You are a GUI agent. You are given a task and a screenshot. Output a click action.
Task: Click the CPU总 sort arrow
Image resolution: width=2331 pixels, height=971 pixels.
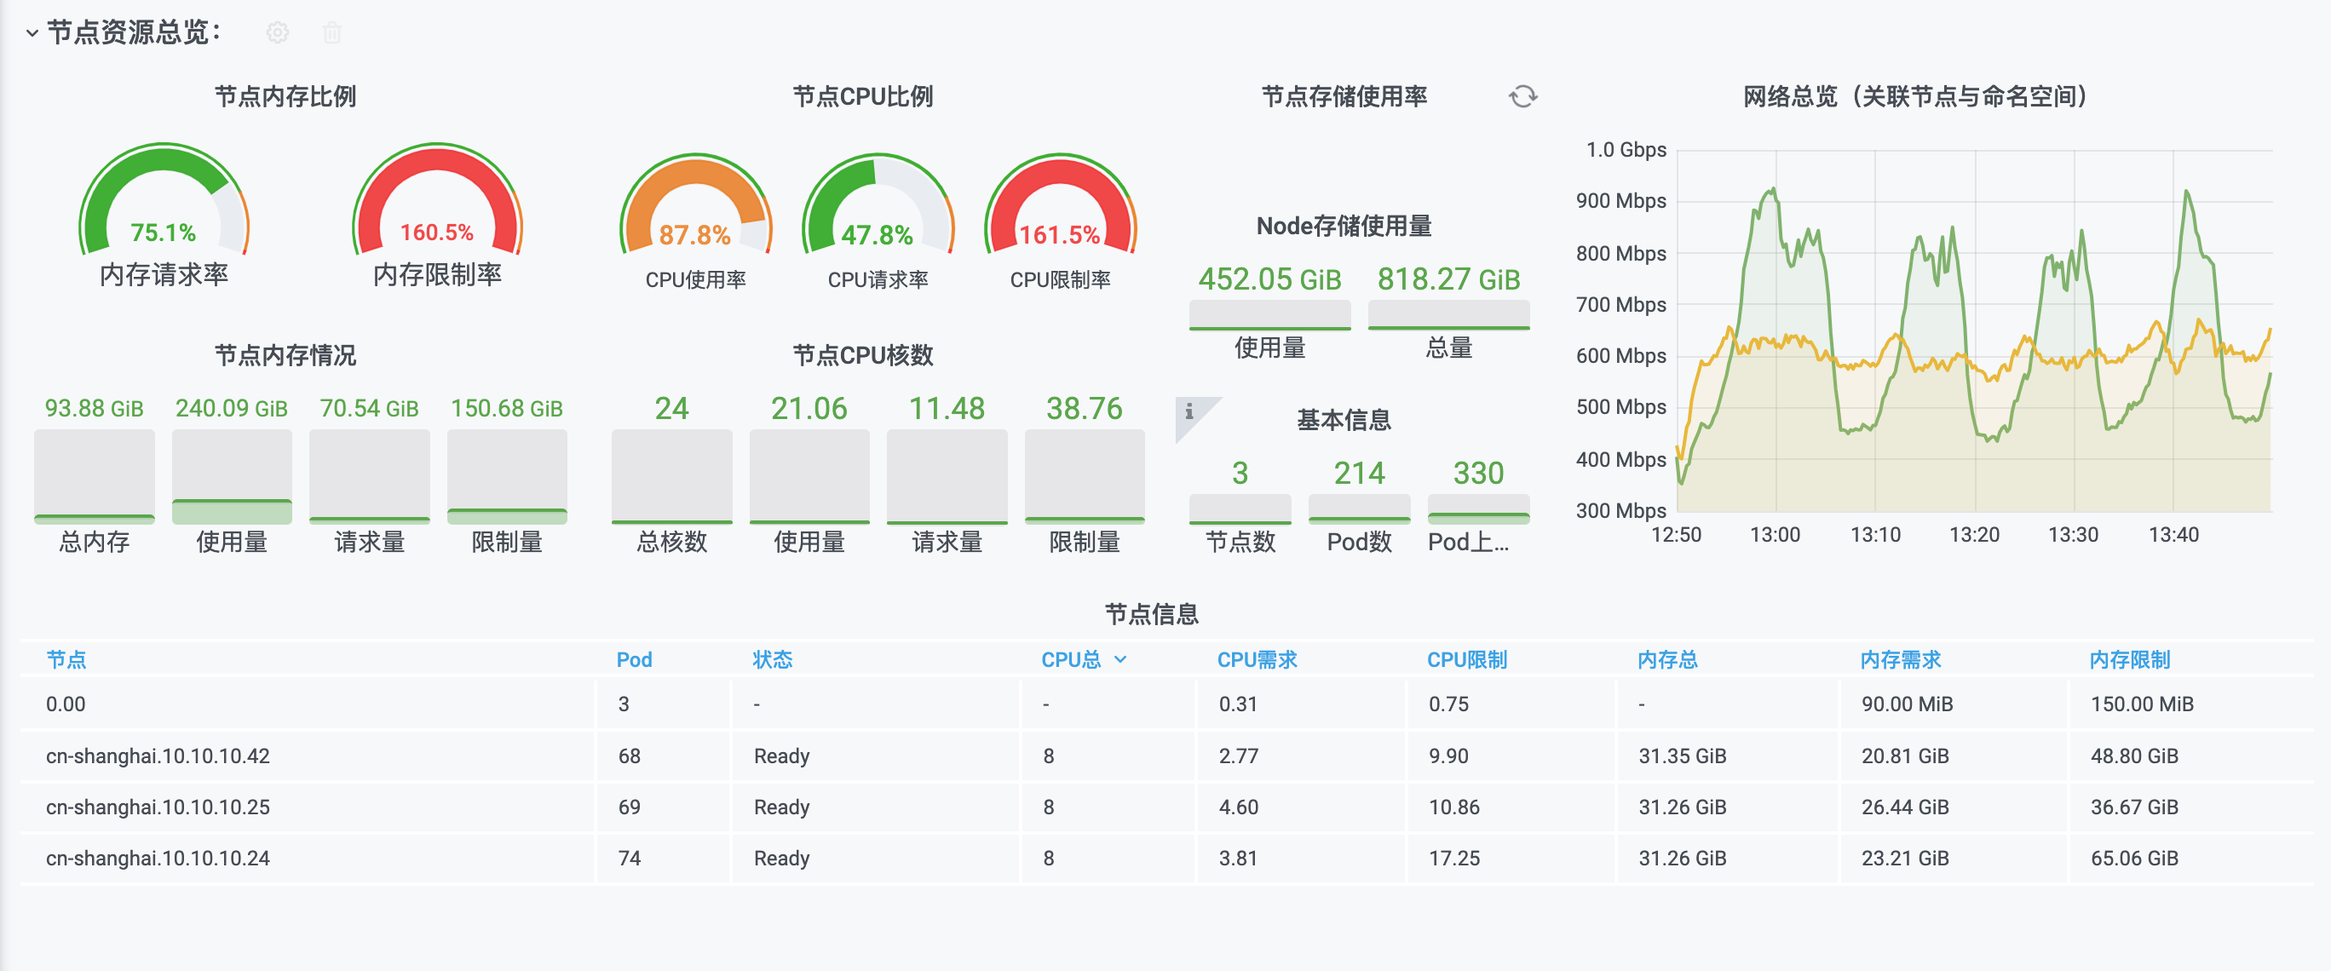coord(1120,658)
